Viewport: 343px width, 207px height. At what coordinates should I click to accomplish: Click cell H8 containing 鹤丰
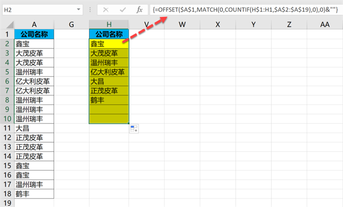tap(109, 100)
